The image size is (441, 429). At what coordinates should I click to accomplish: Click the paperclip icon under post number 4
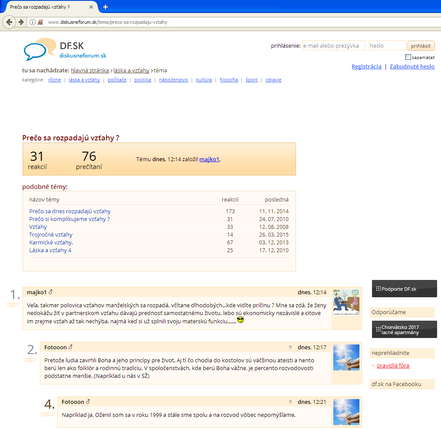click(46, 415)
